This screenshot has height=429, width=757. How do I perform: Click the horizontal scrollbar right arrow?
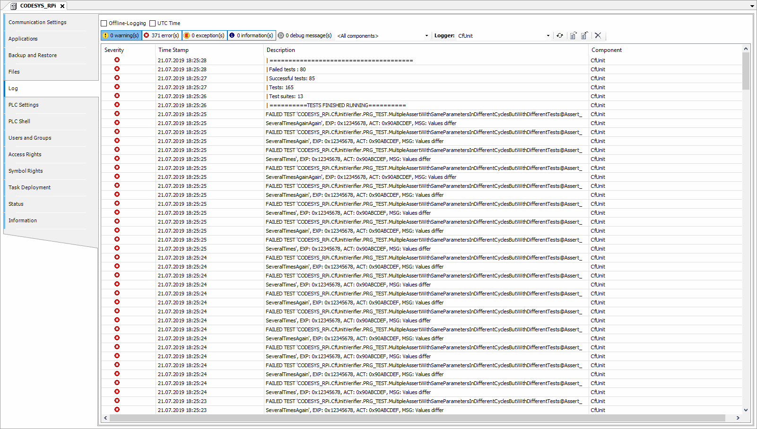point(738,418)
